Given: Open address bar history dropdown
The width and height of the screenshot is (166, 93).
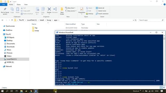Looking at the screenshot, I should [x=133, y=20].
